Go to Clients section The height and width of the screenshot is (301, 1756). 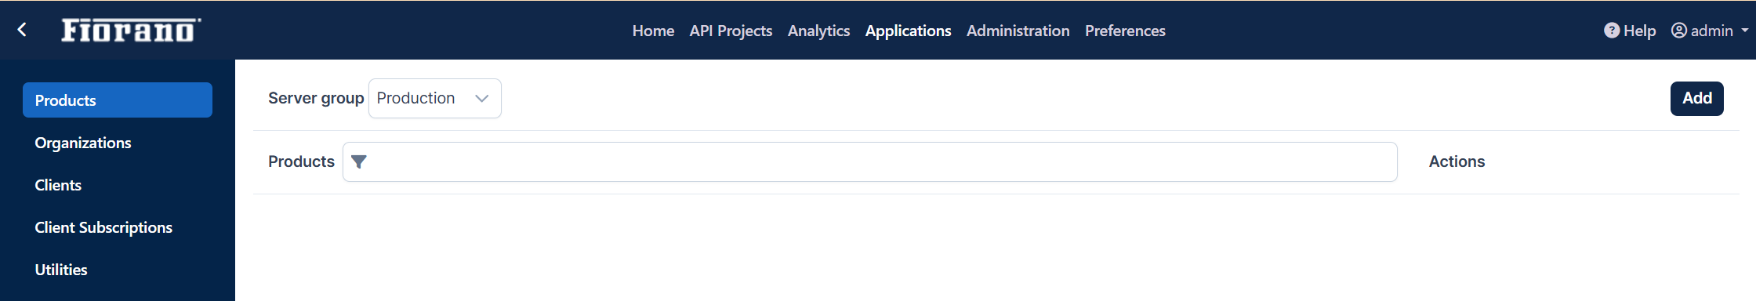(58, 185)
